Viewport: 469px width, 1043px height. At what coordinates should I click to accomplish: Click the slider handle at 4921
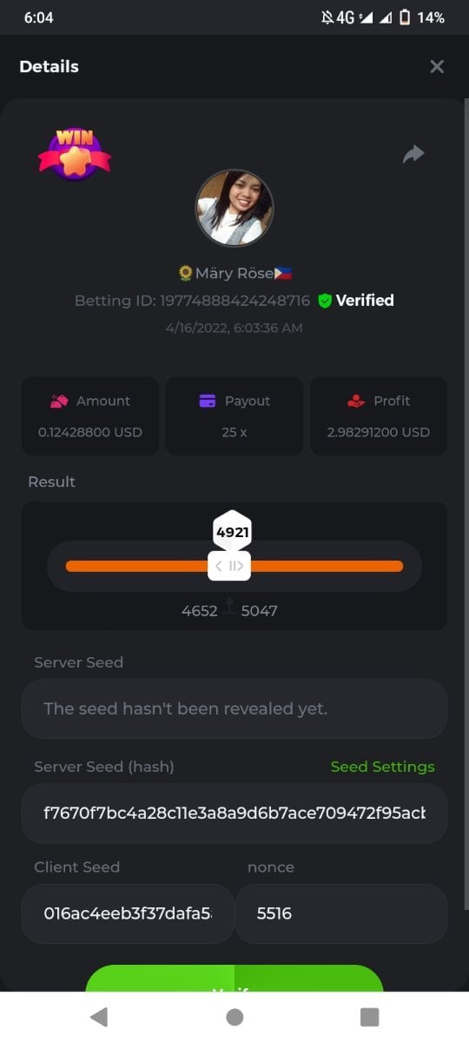pyautogui.click(x=229, y=566)
